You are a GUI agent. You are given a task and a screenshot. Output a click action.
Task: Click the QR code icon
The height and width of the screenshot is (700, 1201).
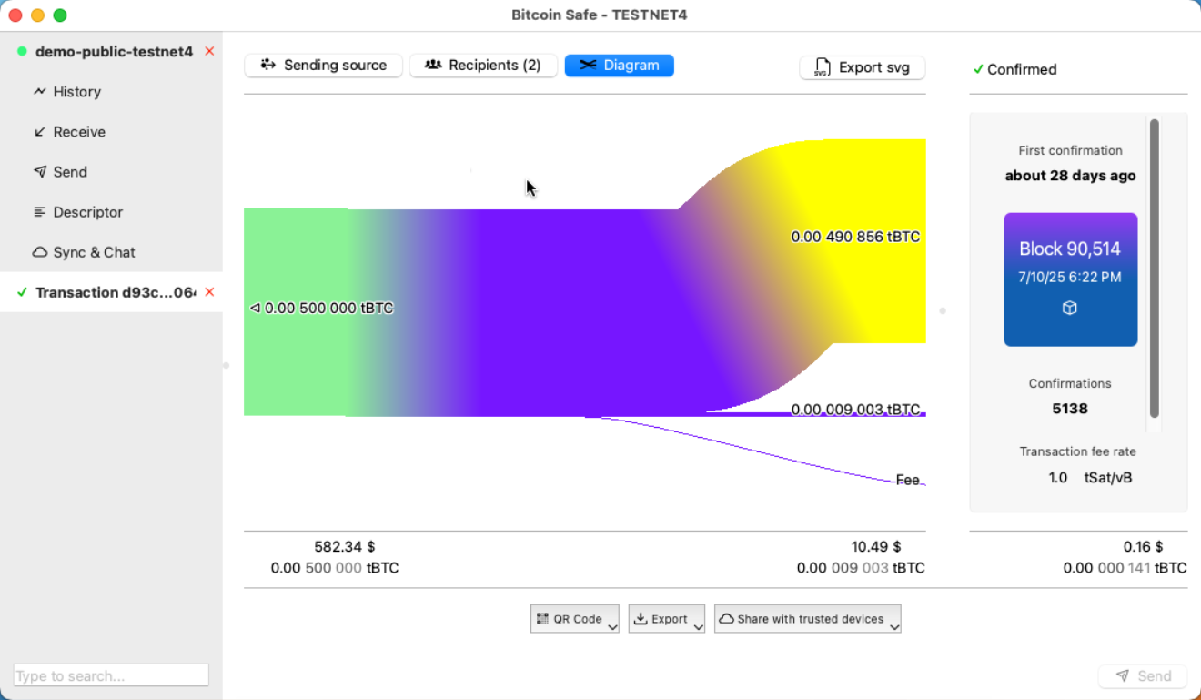click(543, 619)
